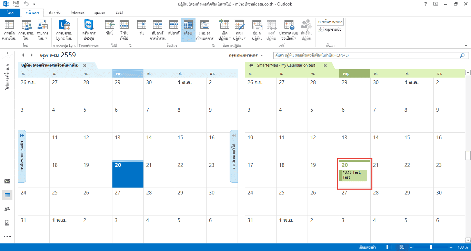The image size is (471, 251).
Task: Switch to Schedule view layout
Action: pos(205,30)
